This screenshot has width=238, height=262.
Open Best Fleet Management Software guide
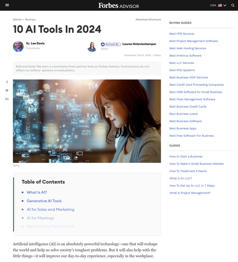pyautogui.click(x=192, y=99)
